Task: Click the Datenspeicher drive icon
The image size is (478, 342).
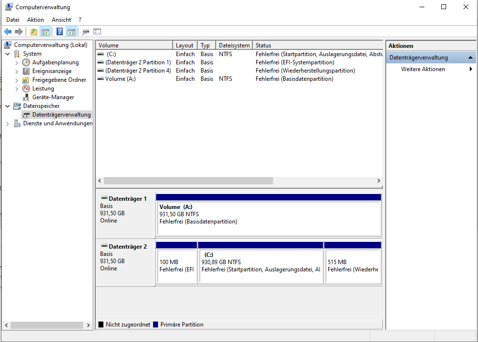Action: pos(17,106)
